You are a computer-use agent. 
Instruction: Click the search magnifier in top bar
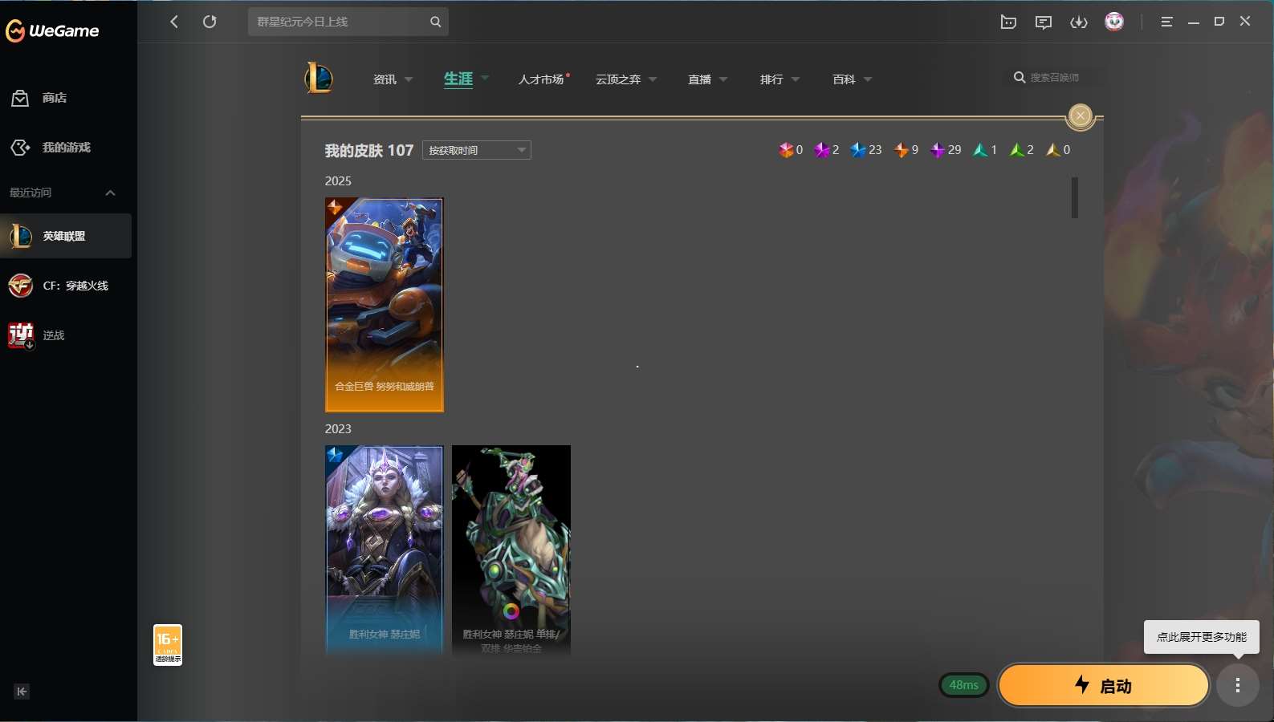click(435, 22)
